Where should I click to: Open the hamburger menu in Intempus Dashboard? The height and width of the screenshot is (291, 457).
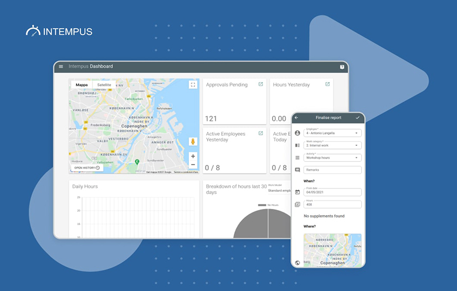click(61, 67)
